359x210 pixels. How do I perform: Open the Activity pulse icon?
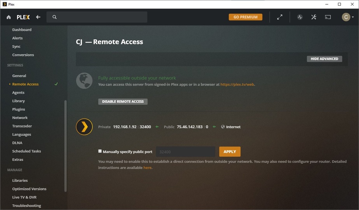click(x=300, y=17)
